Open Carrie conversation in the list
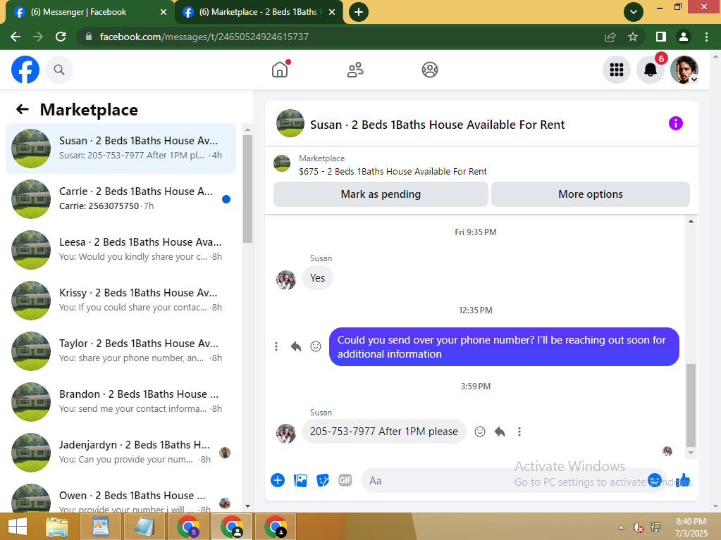This screenshot has height=540, width=721. 121,199
